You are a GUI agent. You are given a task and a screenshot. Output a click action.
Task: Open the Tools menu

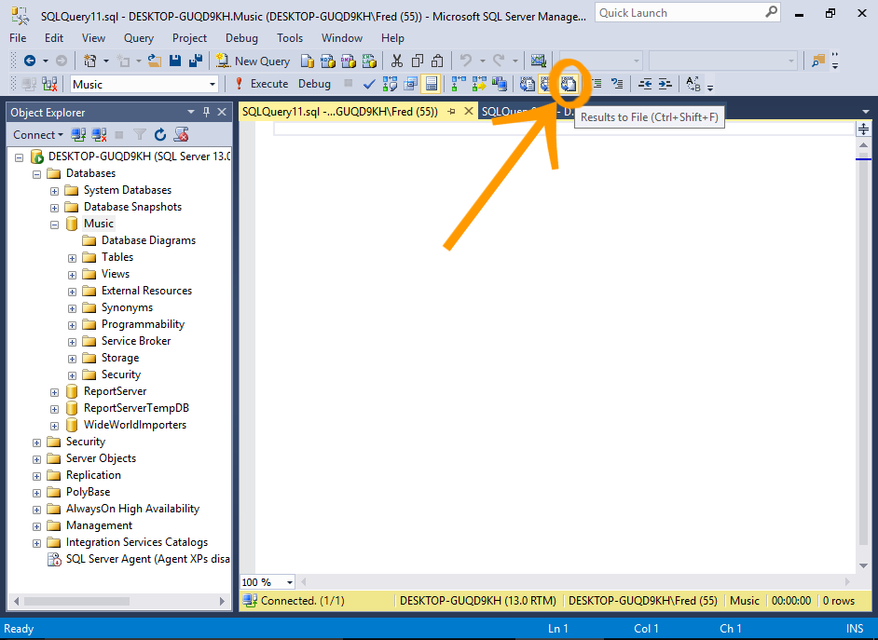tap(290, 38)
